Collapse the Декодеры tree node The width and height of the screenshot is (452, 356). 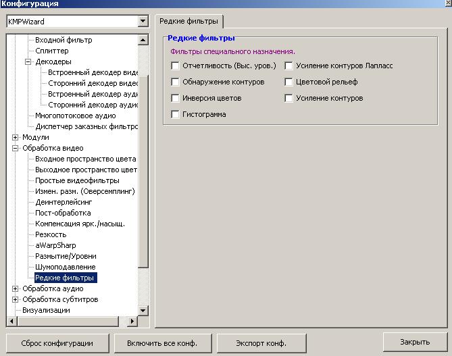[x=28, y=61]
